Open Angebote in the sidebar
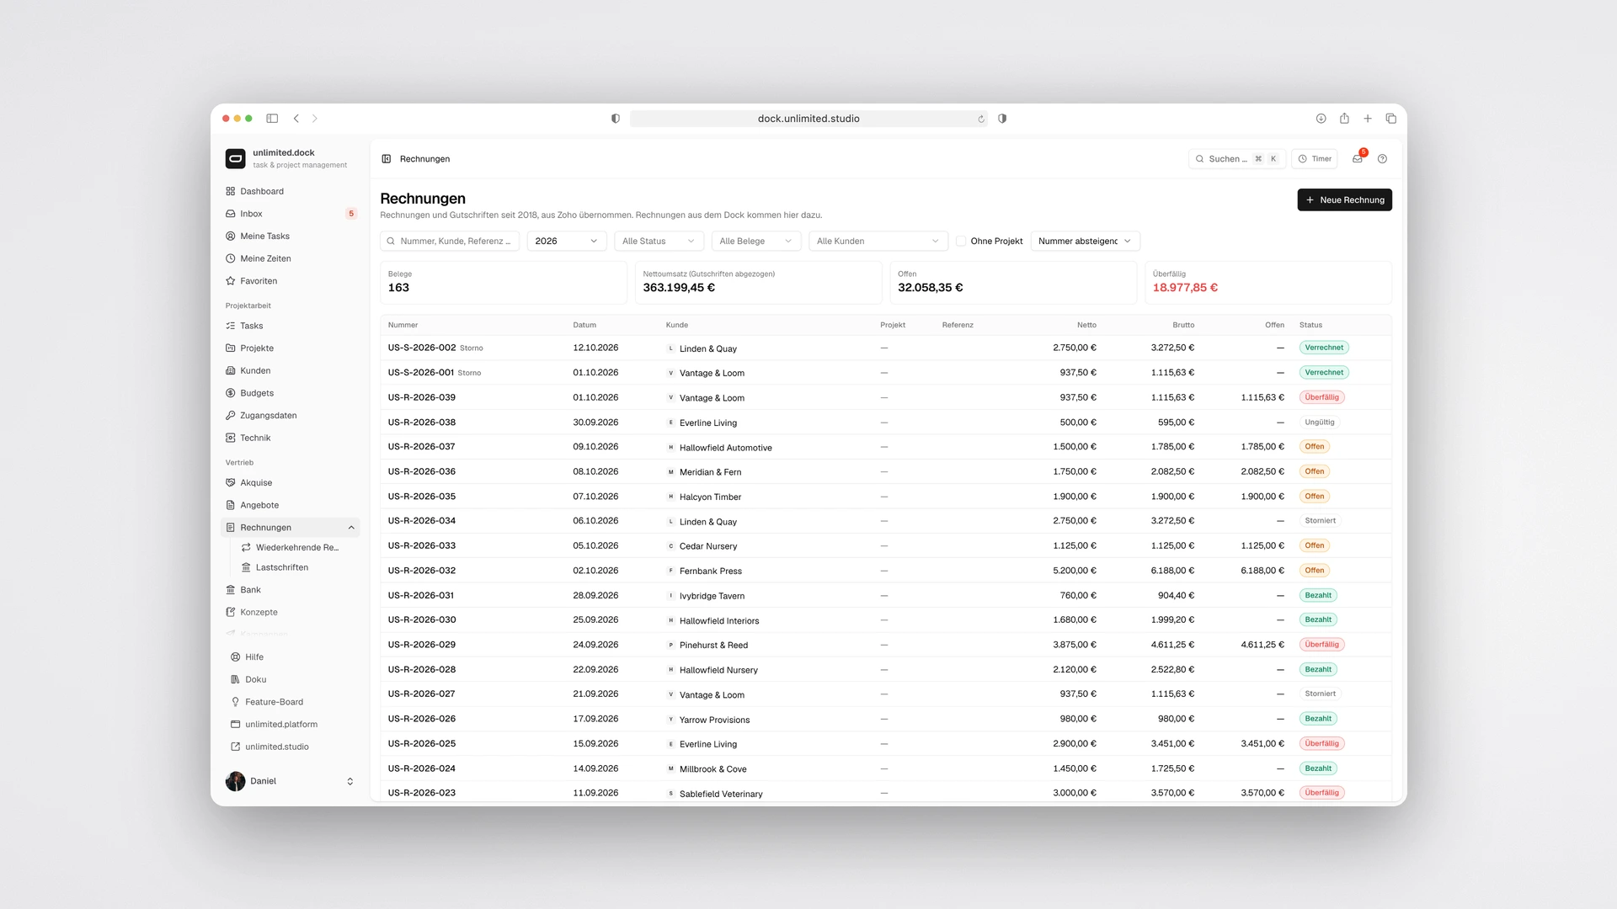This screenshot has height=909, width=1617. click(x=291, y=505)
